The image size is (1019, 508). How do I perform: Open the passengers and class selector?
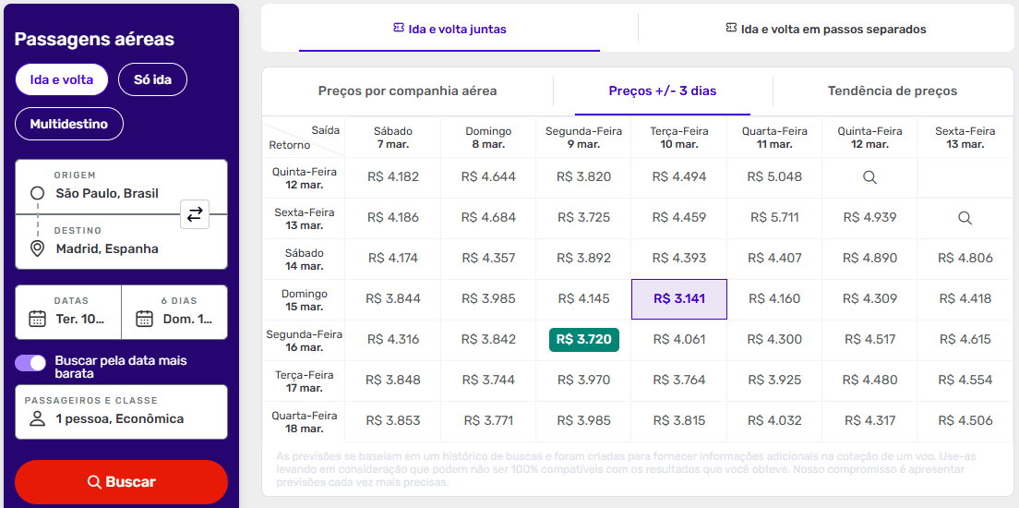[121, 412]
